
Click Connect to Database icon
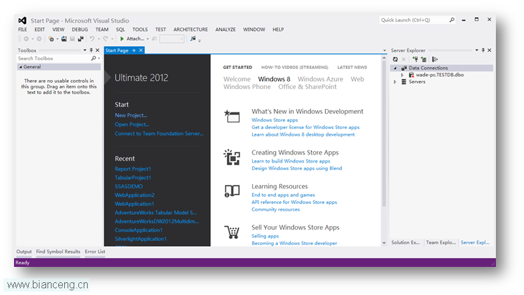point(415,59)
